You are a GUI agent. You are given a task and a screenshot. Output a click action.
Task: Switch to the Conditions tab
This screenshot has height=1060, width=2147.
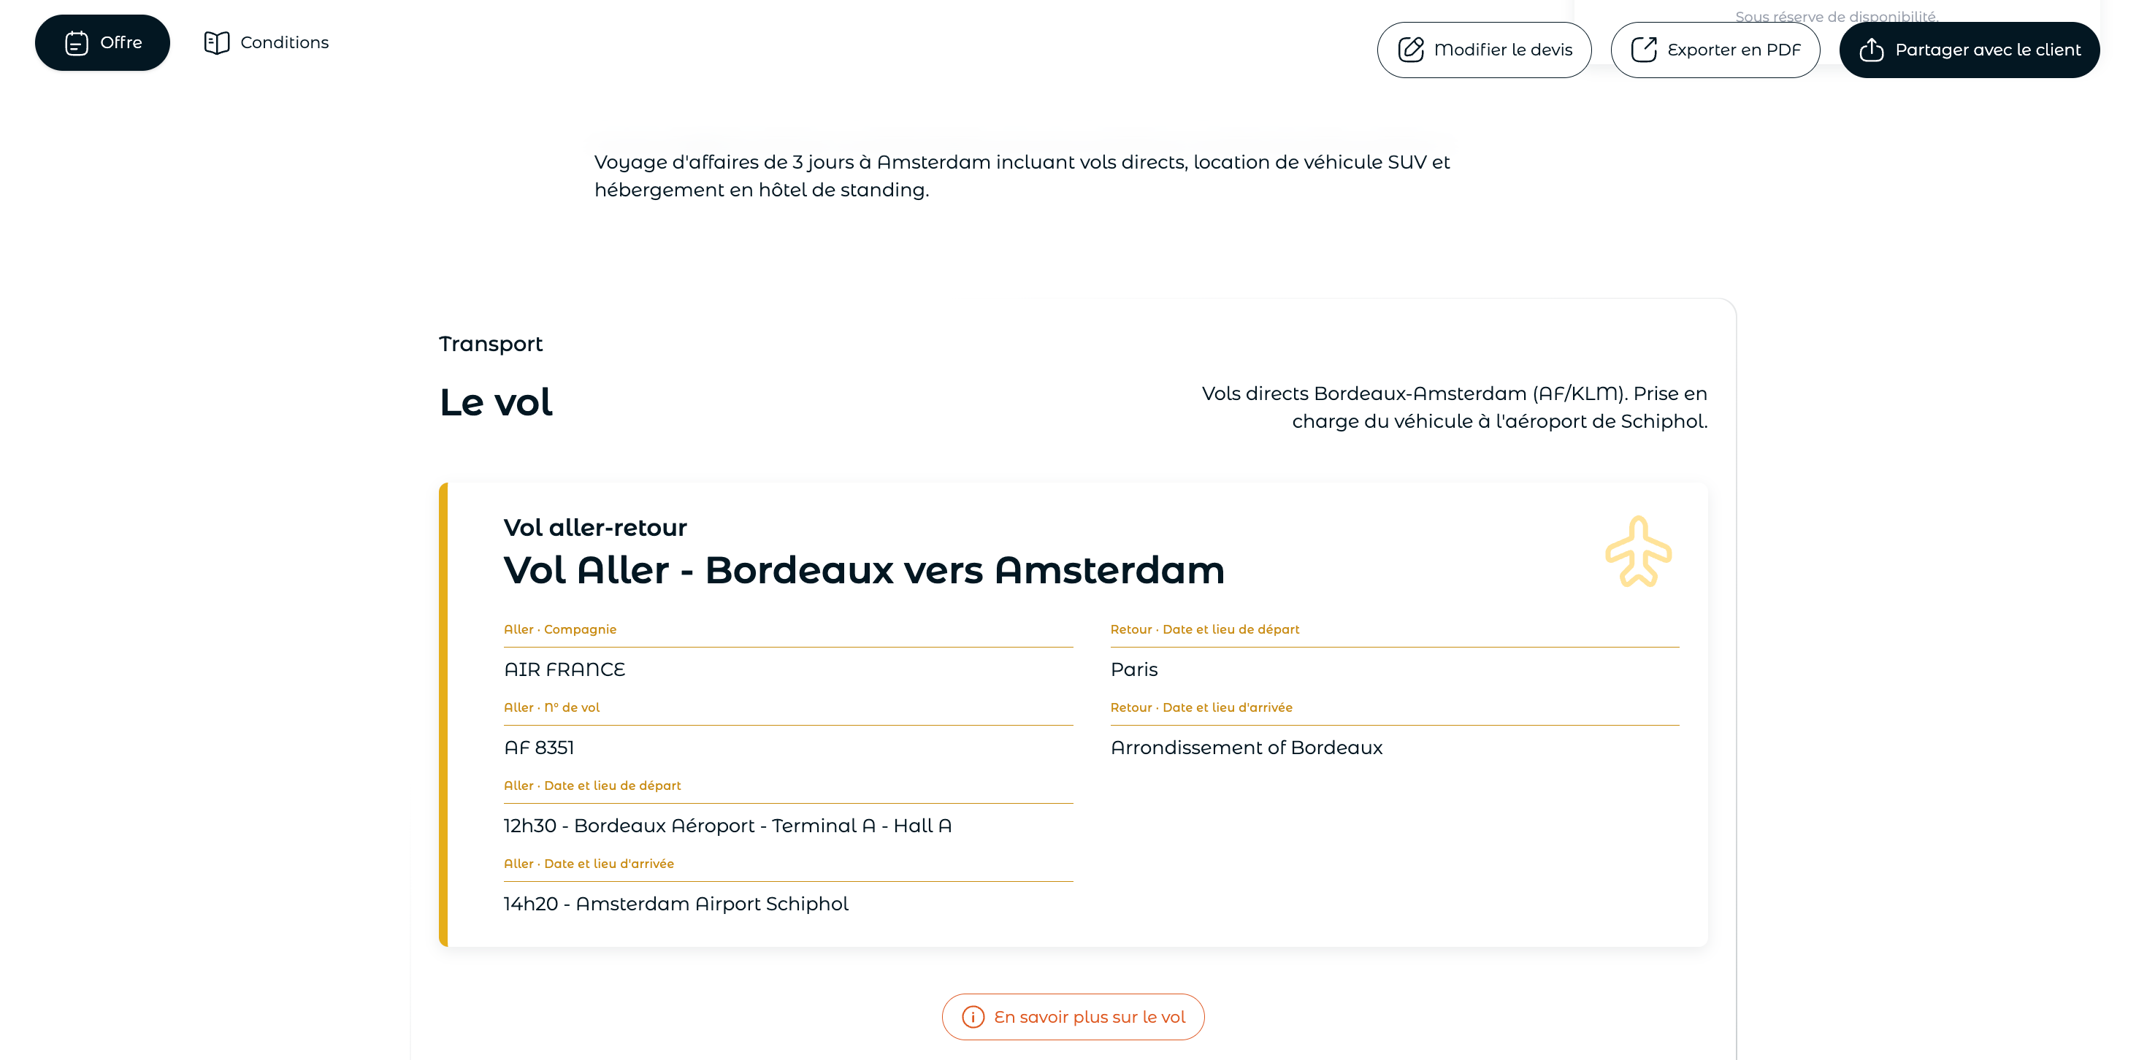[266, 42]
